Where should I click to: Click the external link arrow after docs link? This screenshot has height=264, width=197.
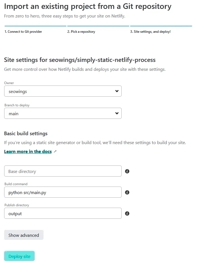click(x=55, y=151)
